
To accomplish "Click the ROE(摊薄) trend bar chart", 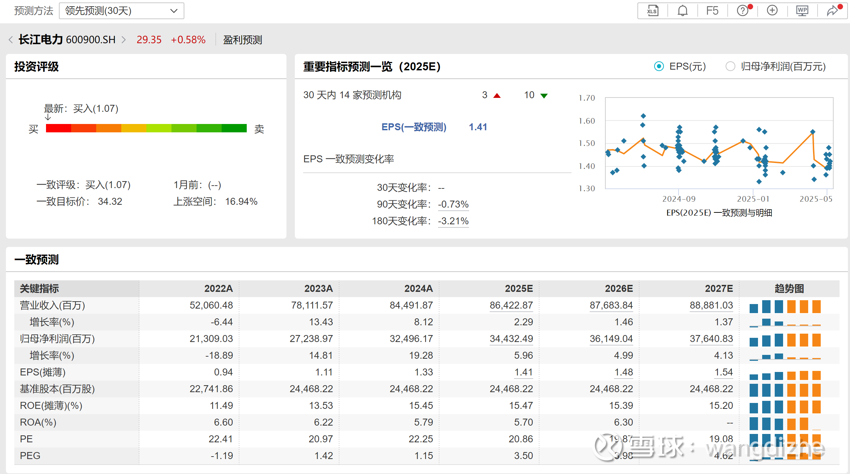I will point(785,407).
